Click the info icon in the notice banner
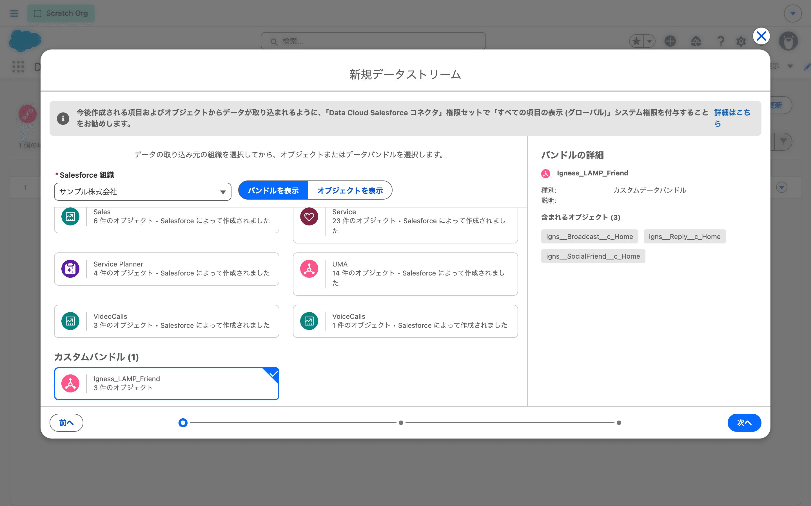The image size is (811, 506). click(x=63, y=118)
